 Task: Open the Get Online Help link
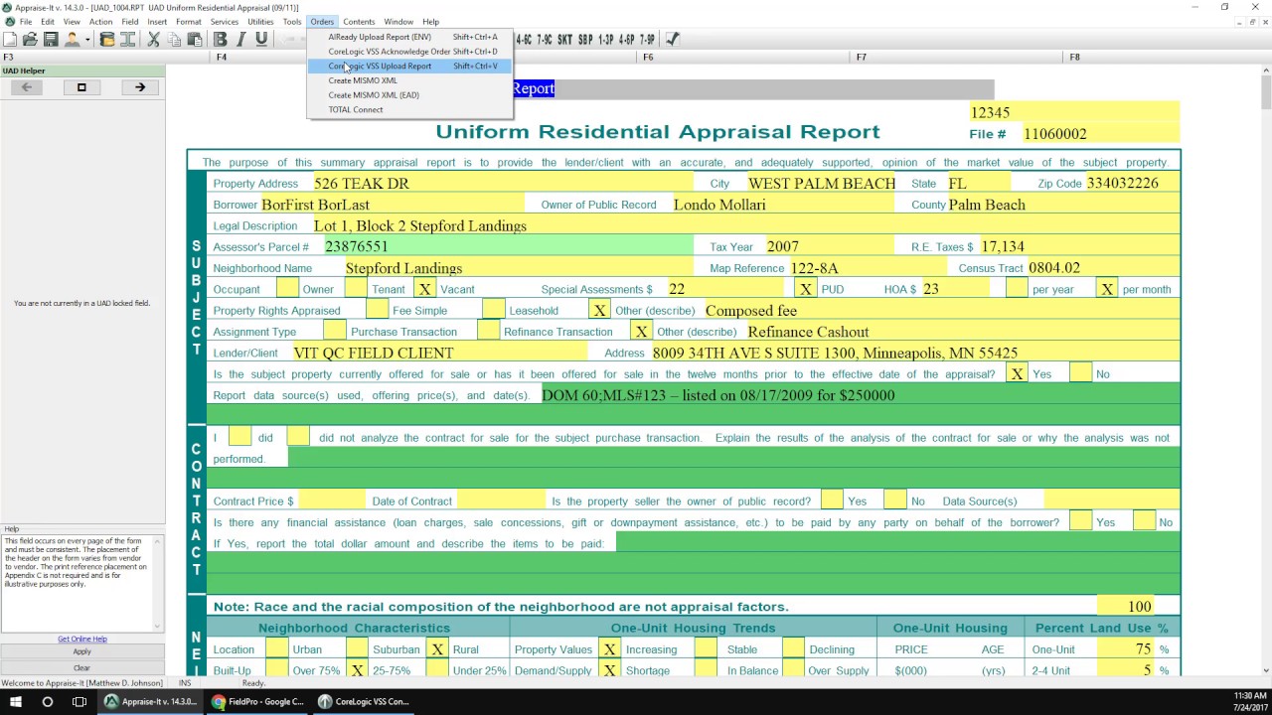point(81,640)
